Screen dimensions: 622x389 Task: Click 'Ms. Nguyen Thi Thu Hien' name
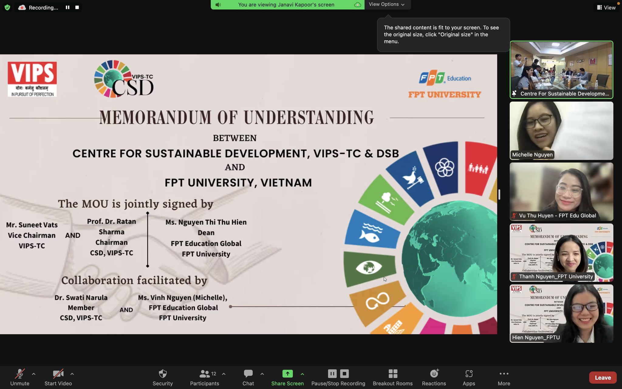click(206, 222)
